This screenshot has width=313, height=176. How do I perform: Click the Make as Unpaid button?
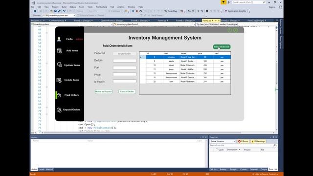click(103, 91)
